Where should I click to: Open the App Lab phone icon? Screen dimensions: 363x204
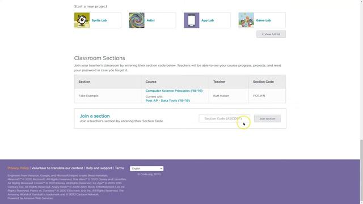(x=192, y=20)
